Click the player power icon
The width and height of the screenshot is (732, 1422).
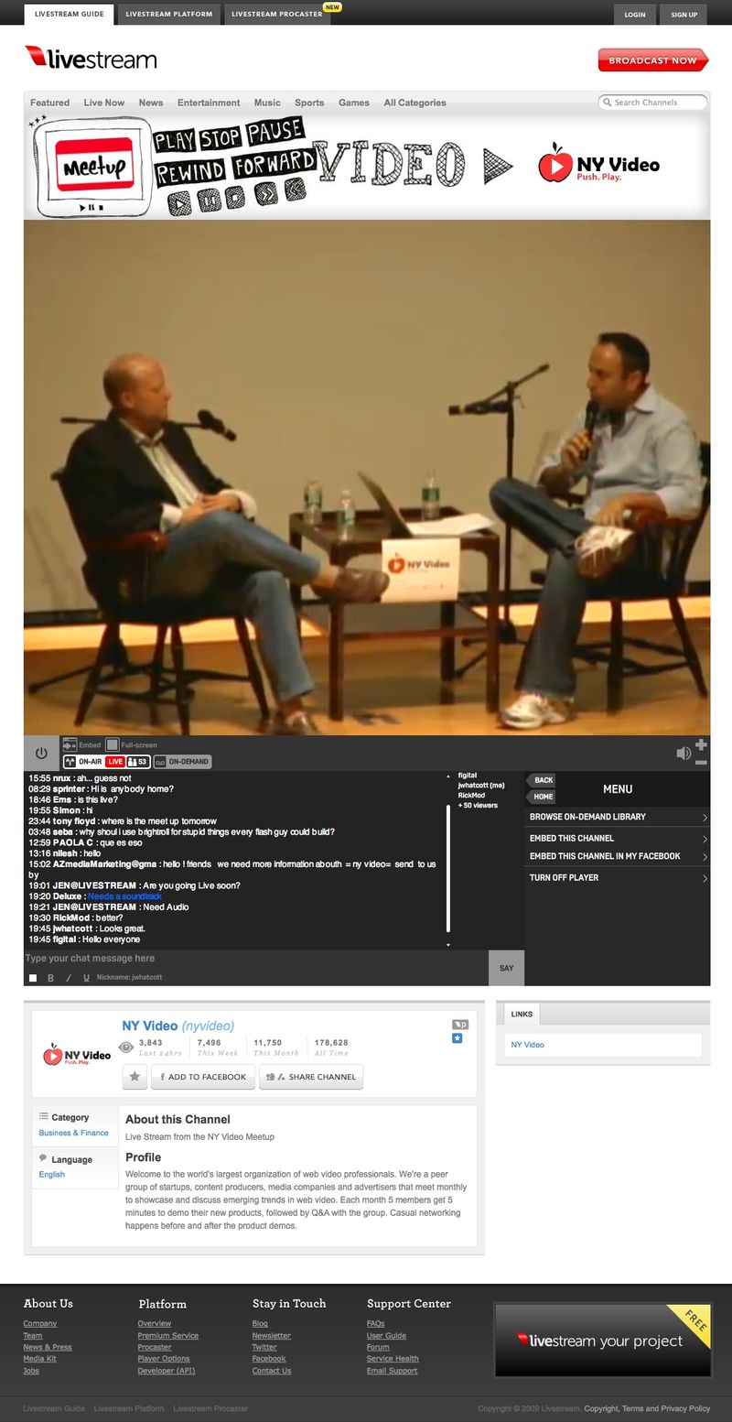click(41, 753)
